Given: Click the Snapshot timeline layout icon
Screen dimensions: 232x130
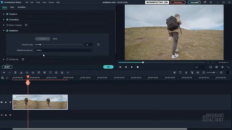Looking at the screenshot, I should (198, 73).
